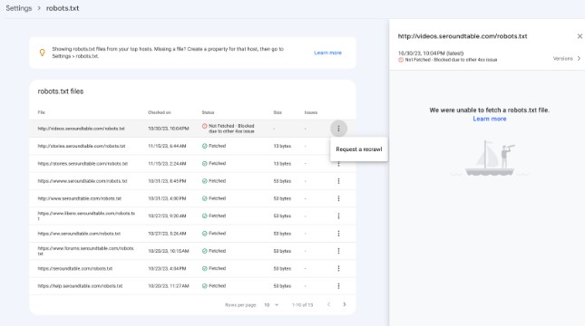585x326 pixels.
Task: Select the www.forums.seroundtable.com robots.txt file
Action: (x=86, y=251)
